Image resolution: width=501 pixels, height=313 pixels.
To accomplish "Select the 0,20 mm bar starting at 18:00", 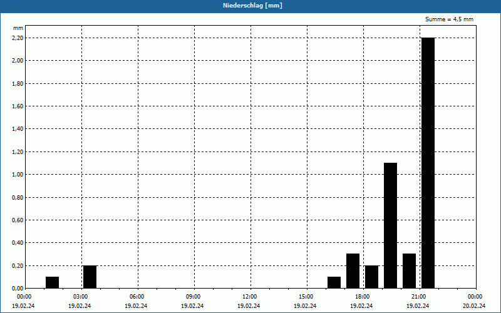I will (x=371, y=277).
